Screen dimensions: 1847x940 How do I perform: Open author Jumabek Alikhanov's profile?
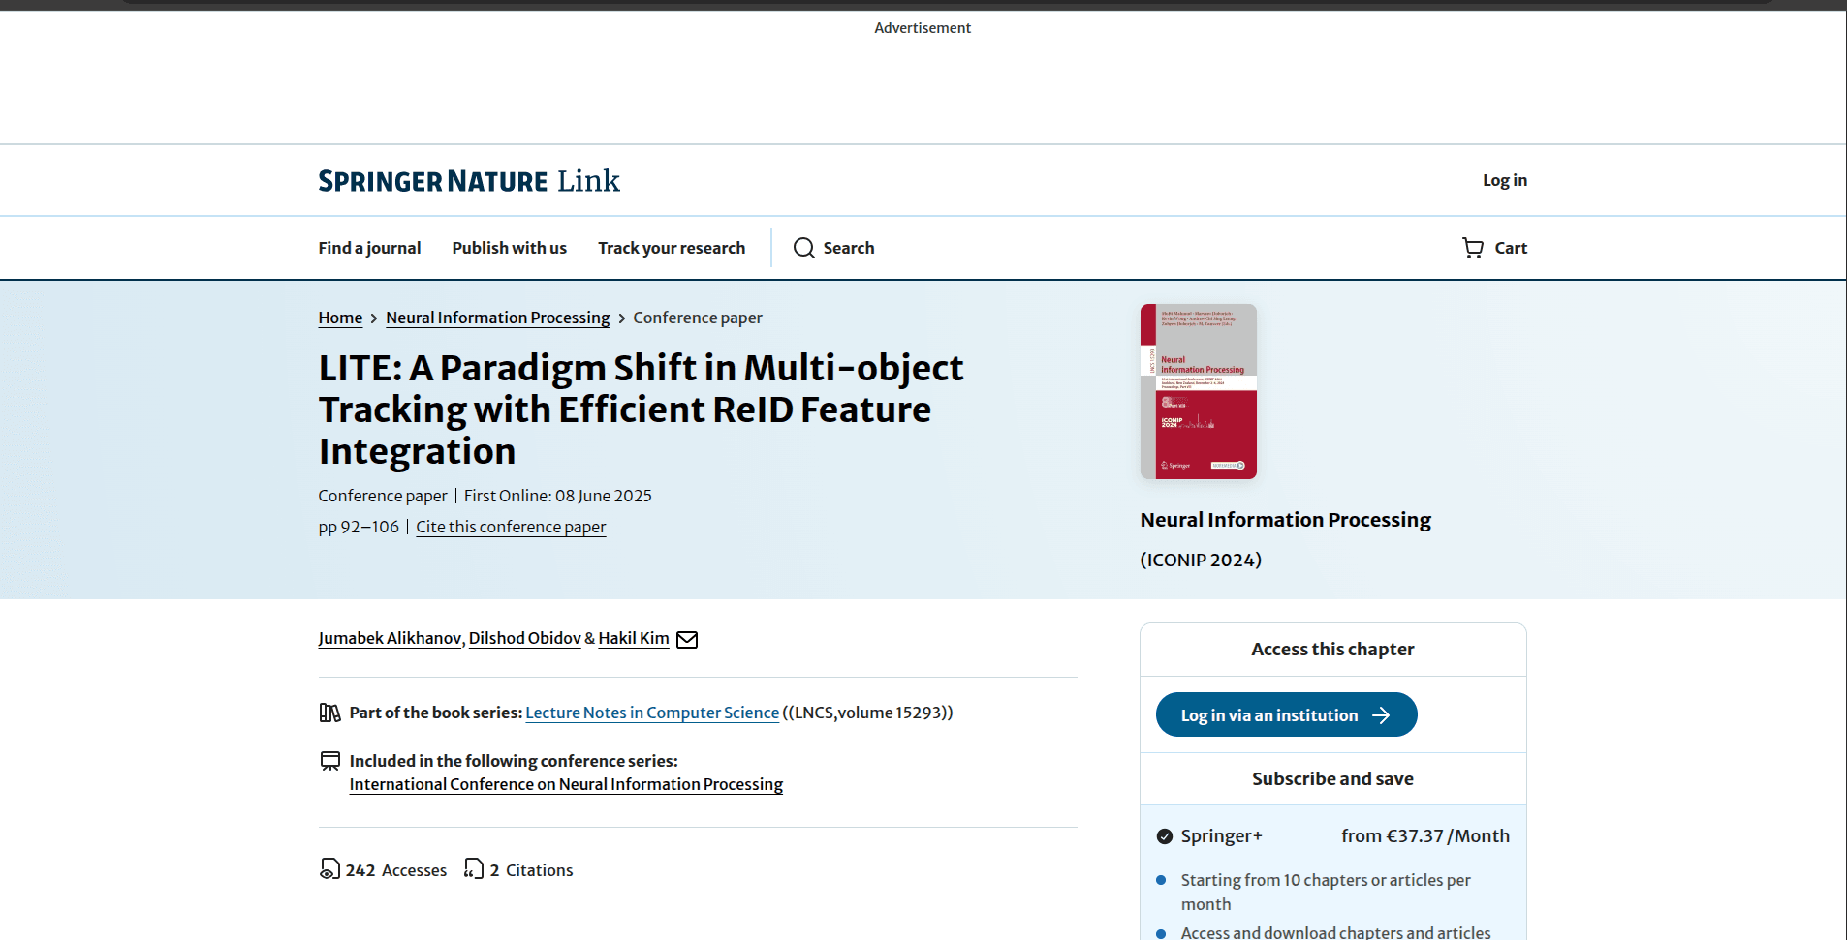[390, 638]
